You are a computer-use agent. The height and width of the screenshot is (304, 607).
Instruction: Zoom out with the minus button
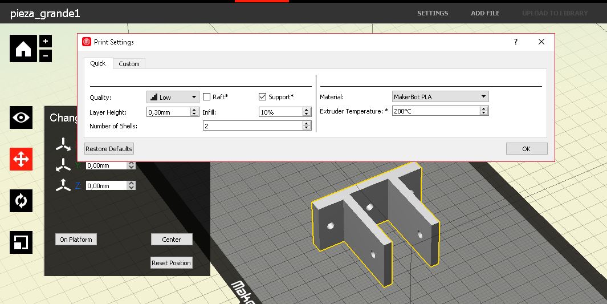click(45, 56)
